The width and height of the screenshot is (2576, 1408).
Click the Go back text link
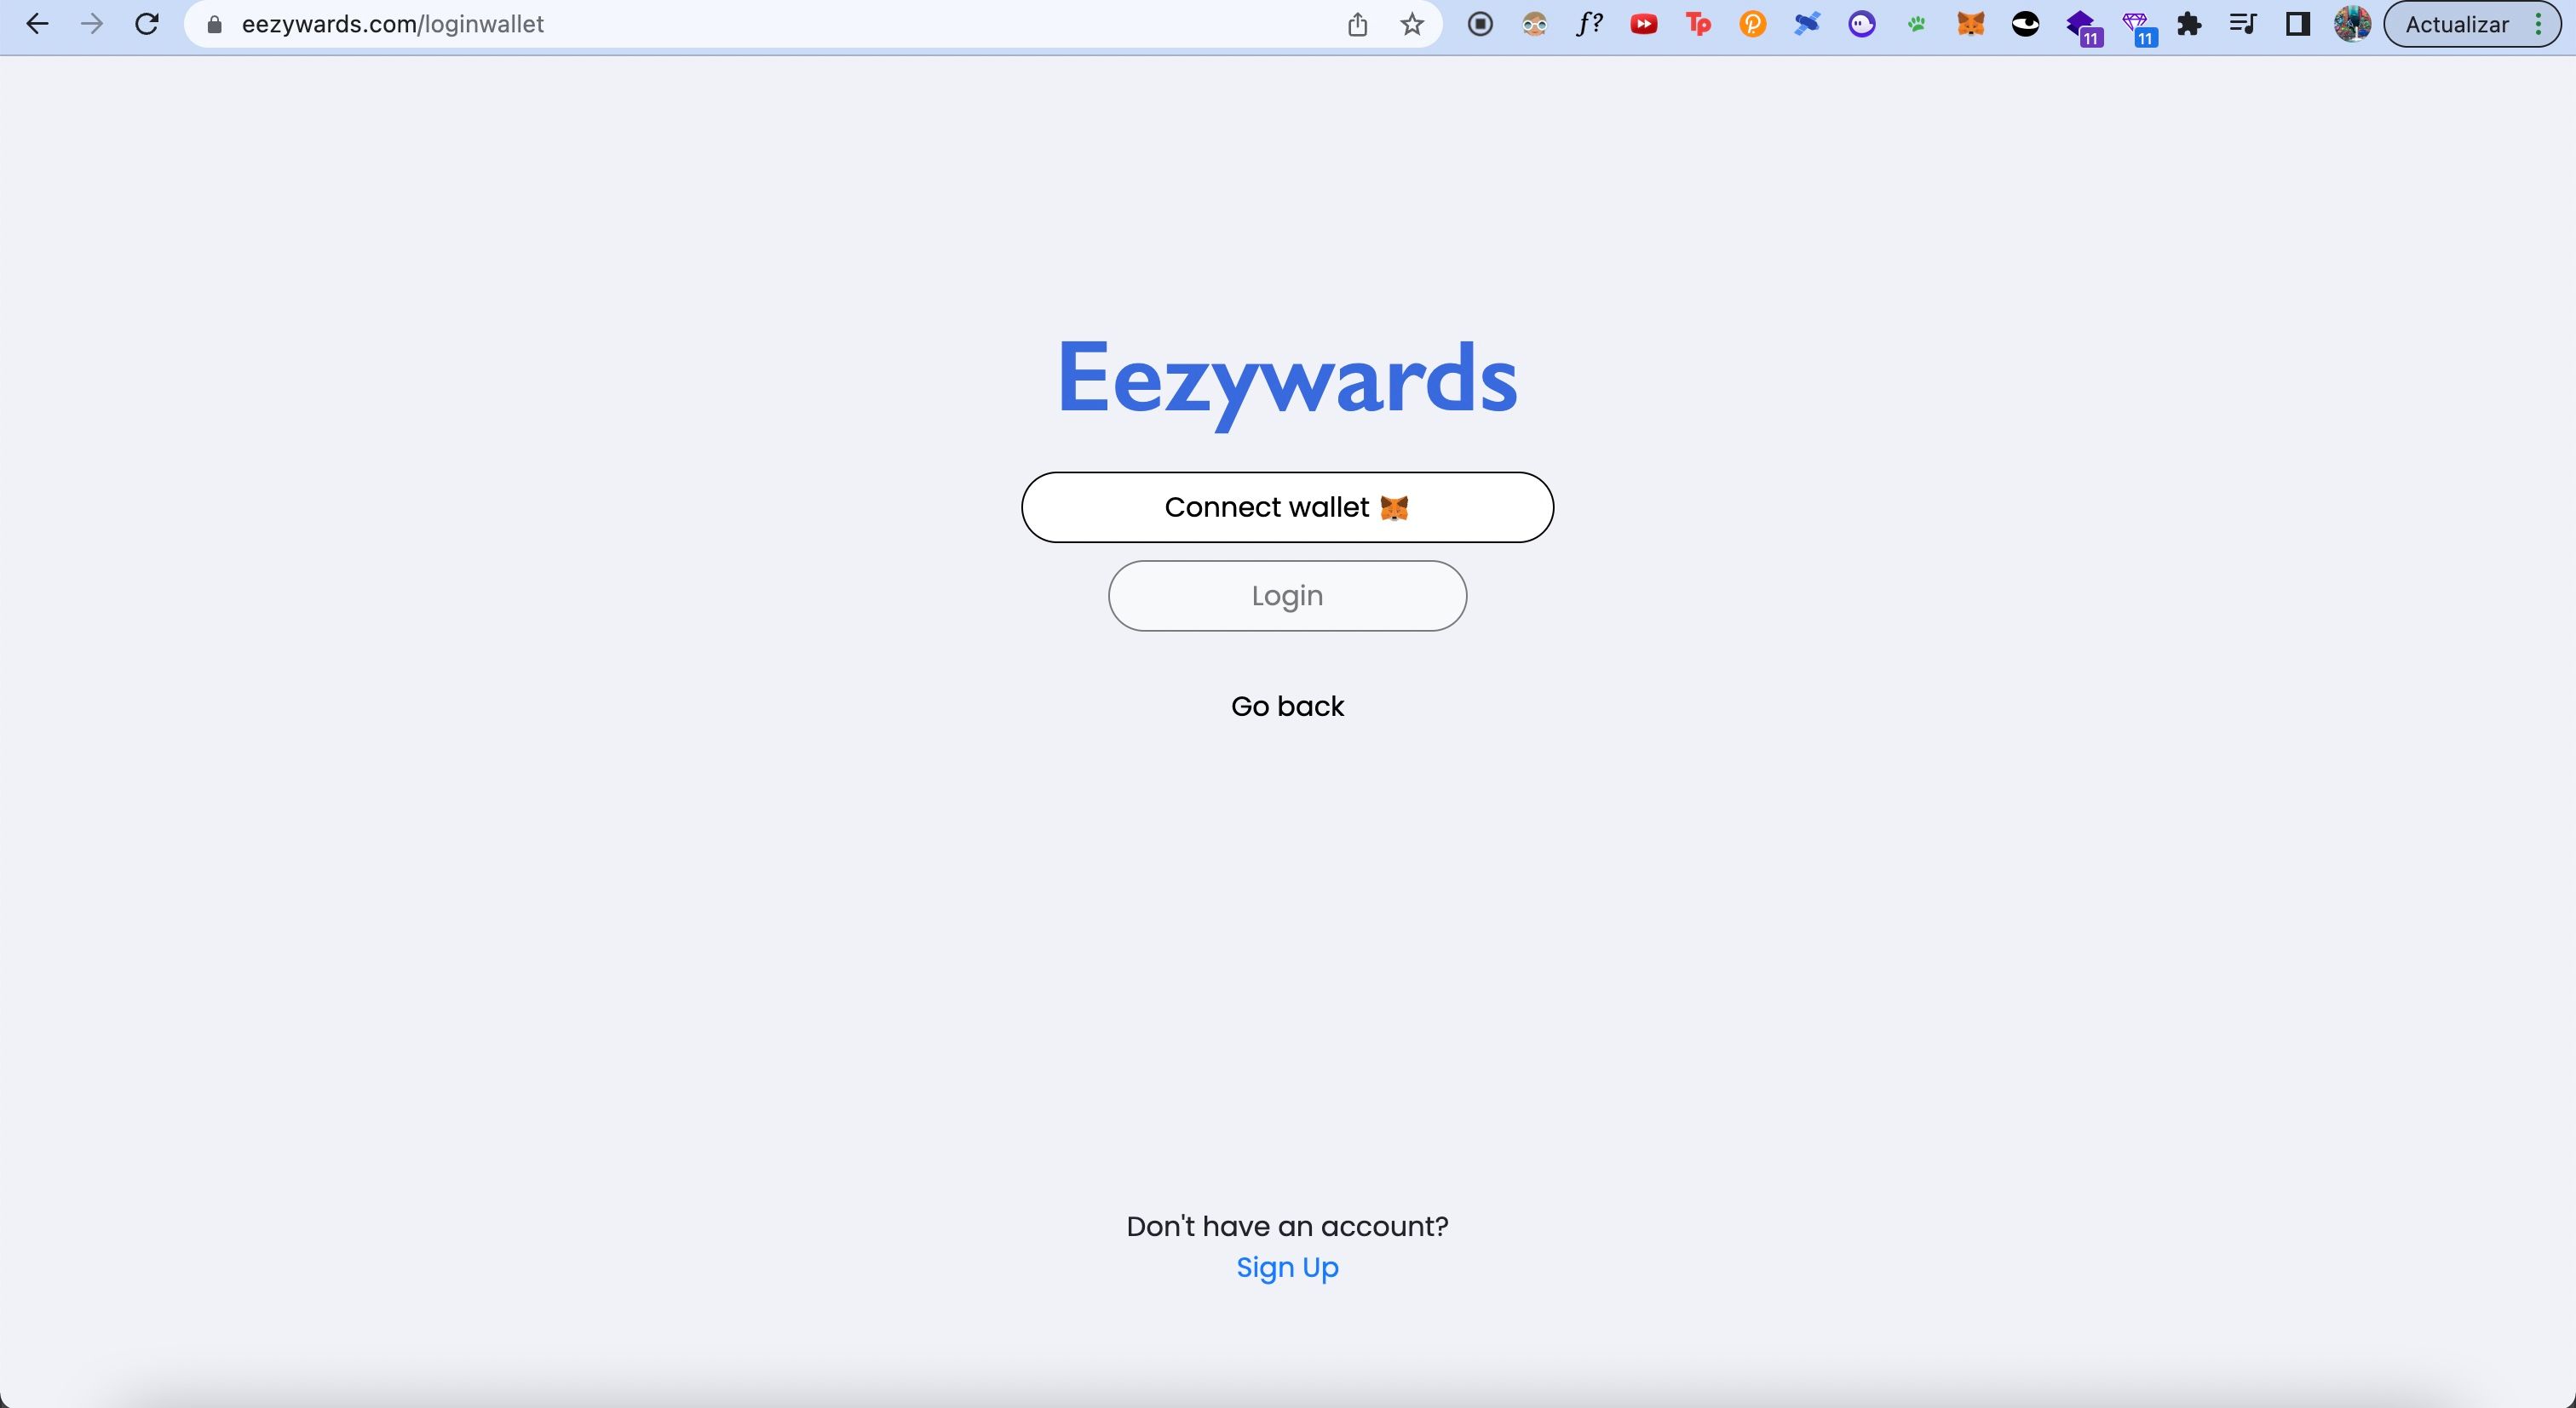point(1287,706)
